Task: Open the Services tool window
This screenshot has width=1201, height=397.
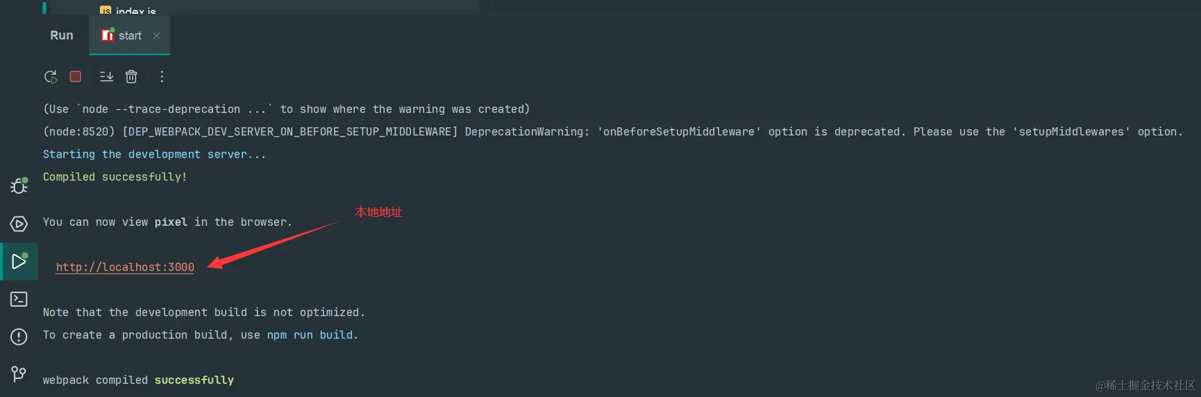Action: 19,224
